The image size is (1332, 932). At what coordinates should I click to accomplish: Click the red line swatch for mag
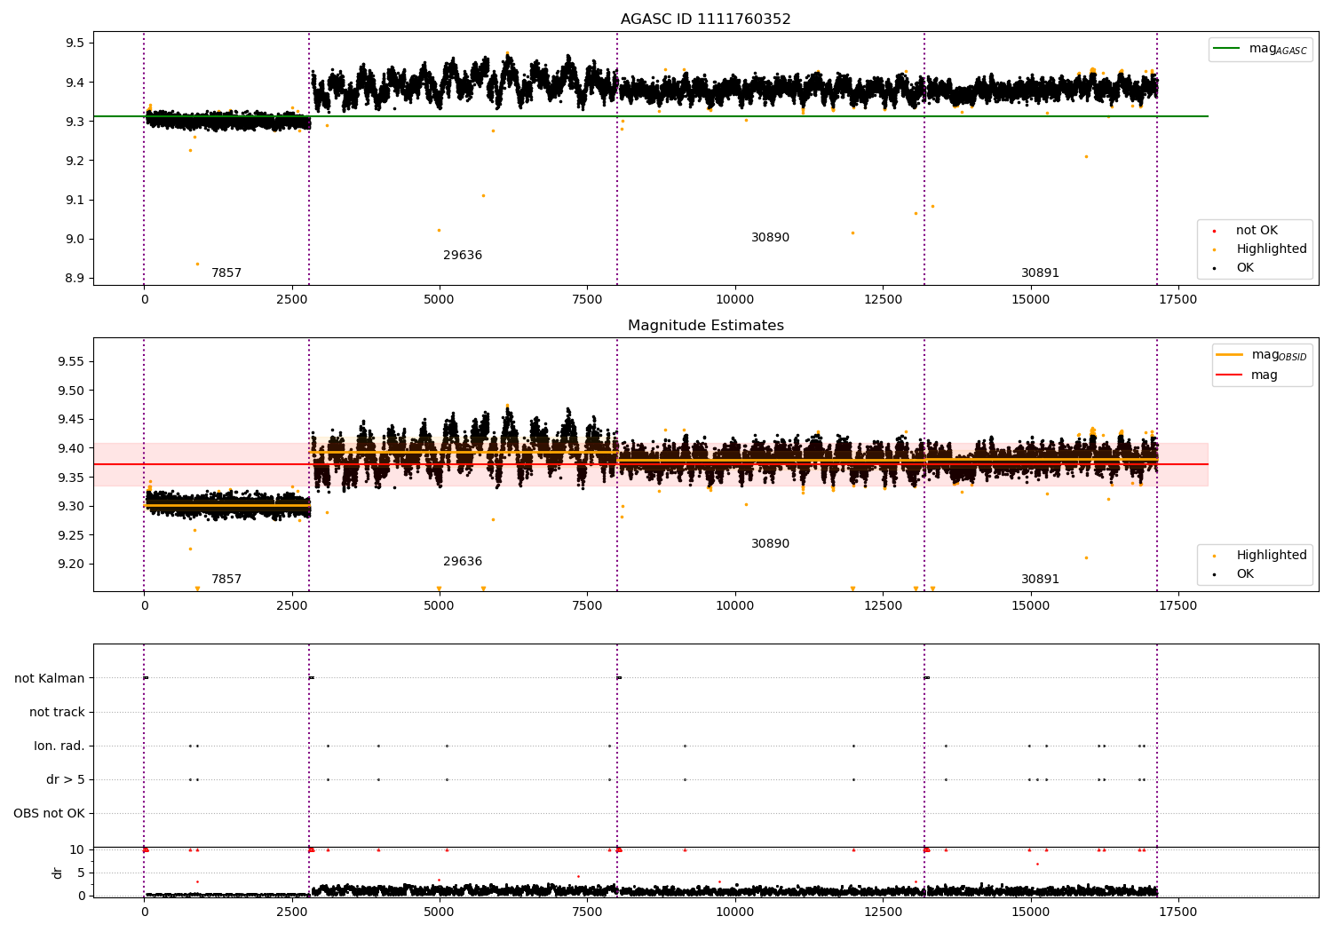click(1229, 375)
